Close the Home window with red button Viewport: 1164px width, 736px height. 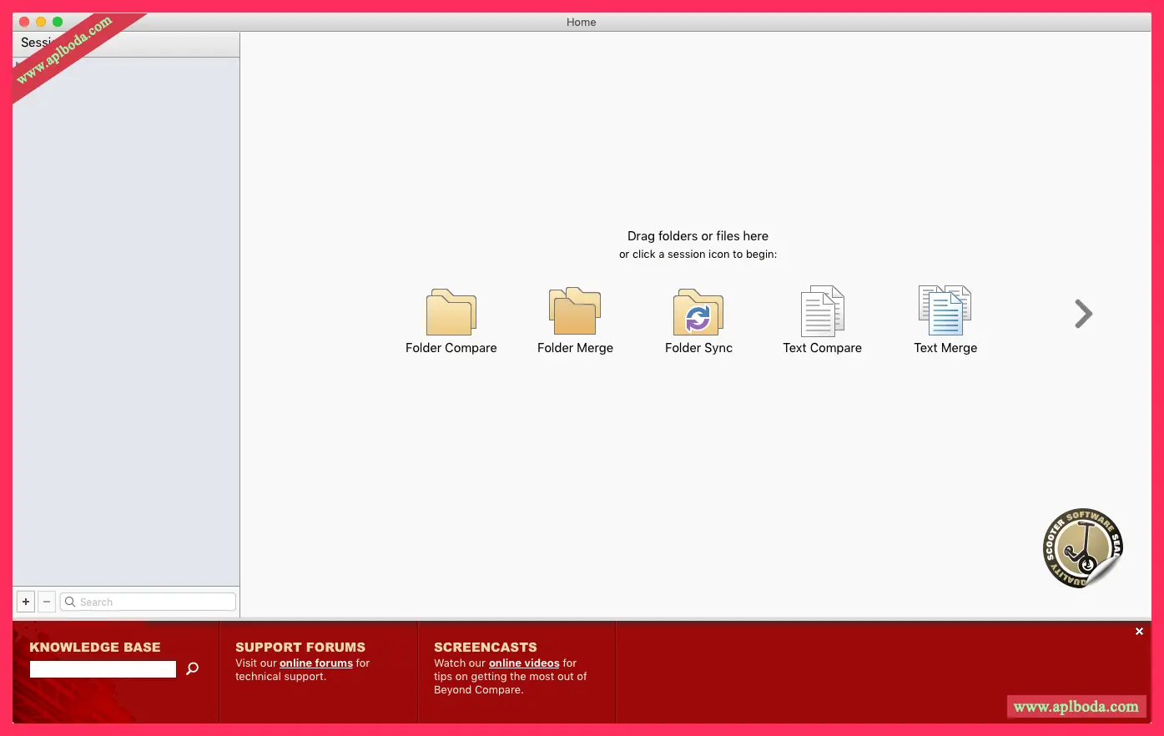(24, 22)
